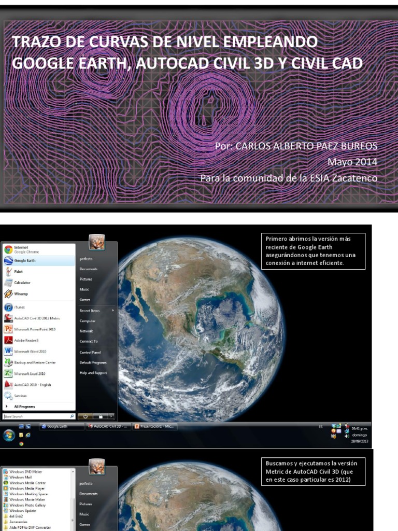Launch AutoCAD Civil 3D 2012 Metric
The height and width of the screenshot is (531, 398).
click(38, 318)
